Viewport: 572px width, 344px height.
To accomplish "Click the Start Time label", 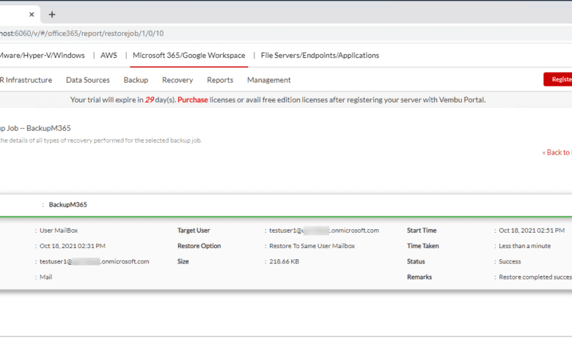I will click(x=422, y=231).
